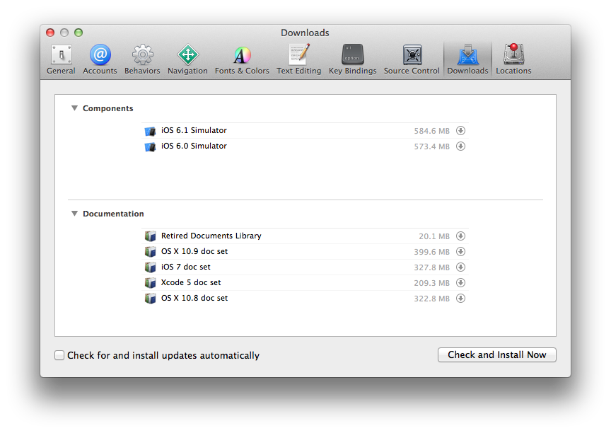
Task: Collapse the Documentation section
Action: click(74, 213)
